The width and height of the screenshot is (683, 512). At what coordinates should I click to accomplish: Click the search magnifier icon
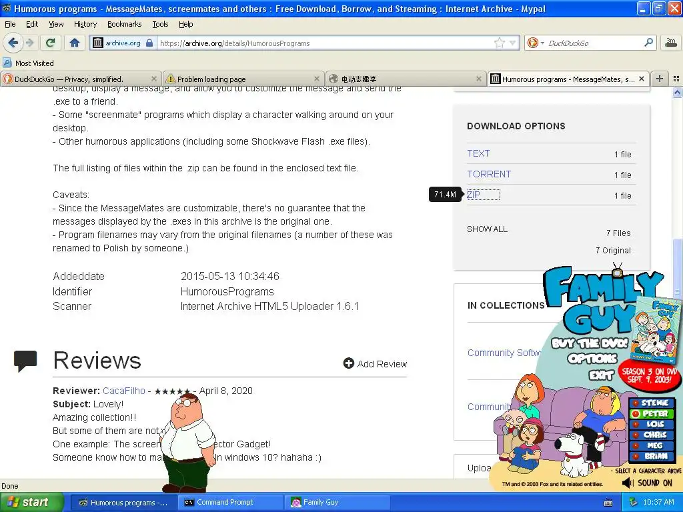point(648,43)
